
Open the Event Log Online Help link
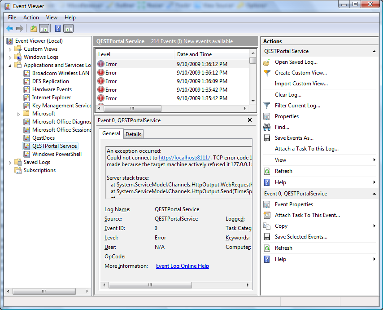(x=182, y=266)
